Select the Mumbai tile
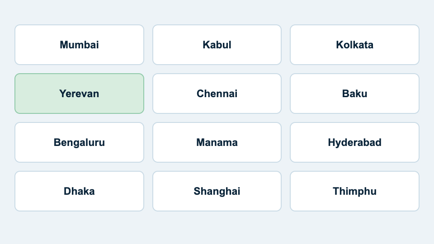 pos(79,45)
